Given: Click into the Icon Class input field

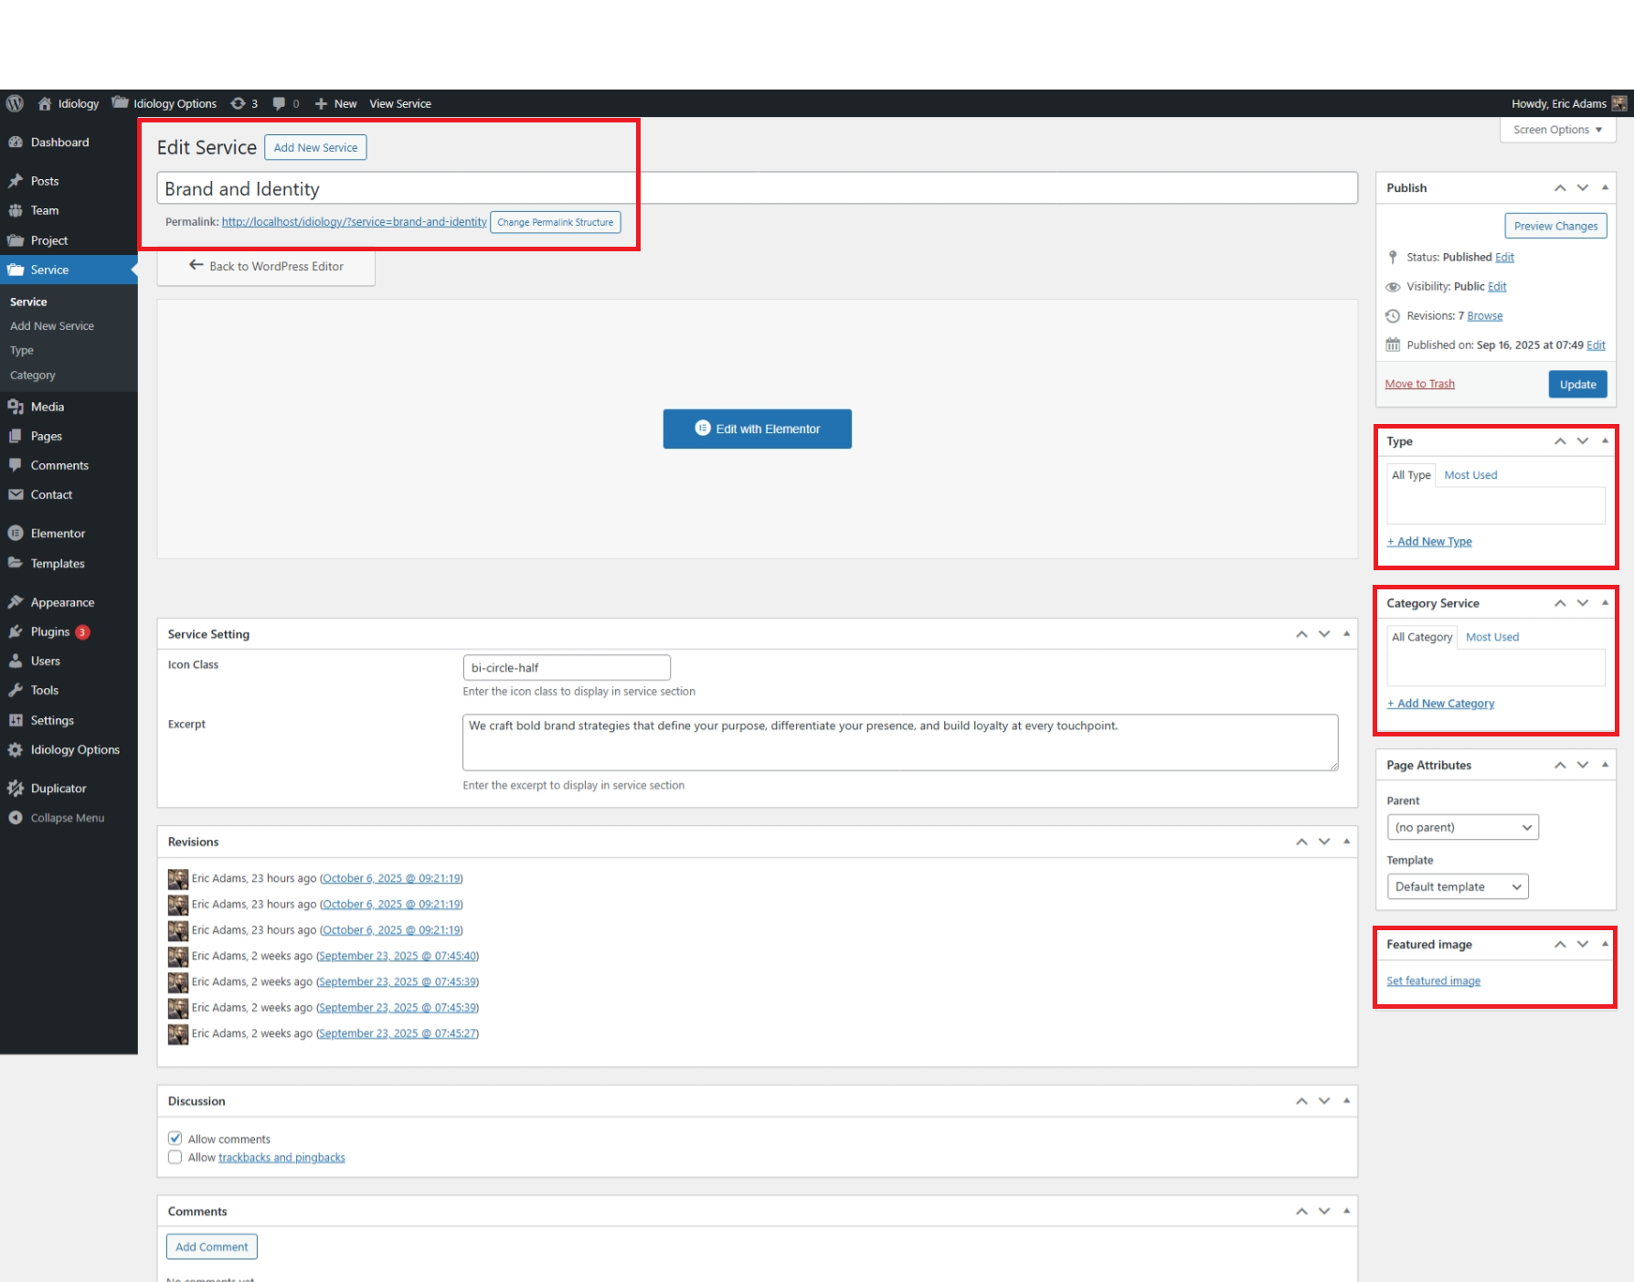Looking at the screenshot, I should (x=567, y=667).
